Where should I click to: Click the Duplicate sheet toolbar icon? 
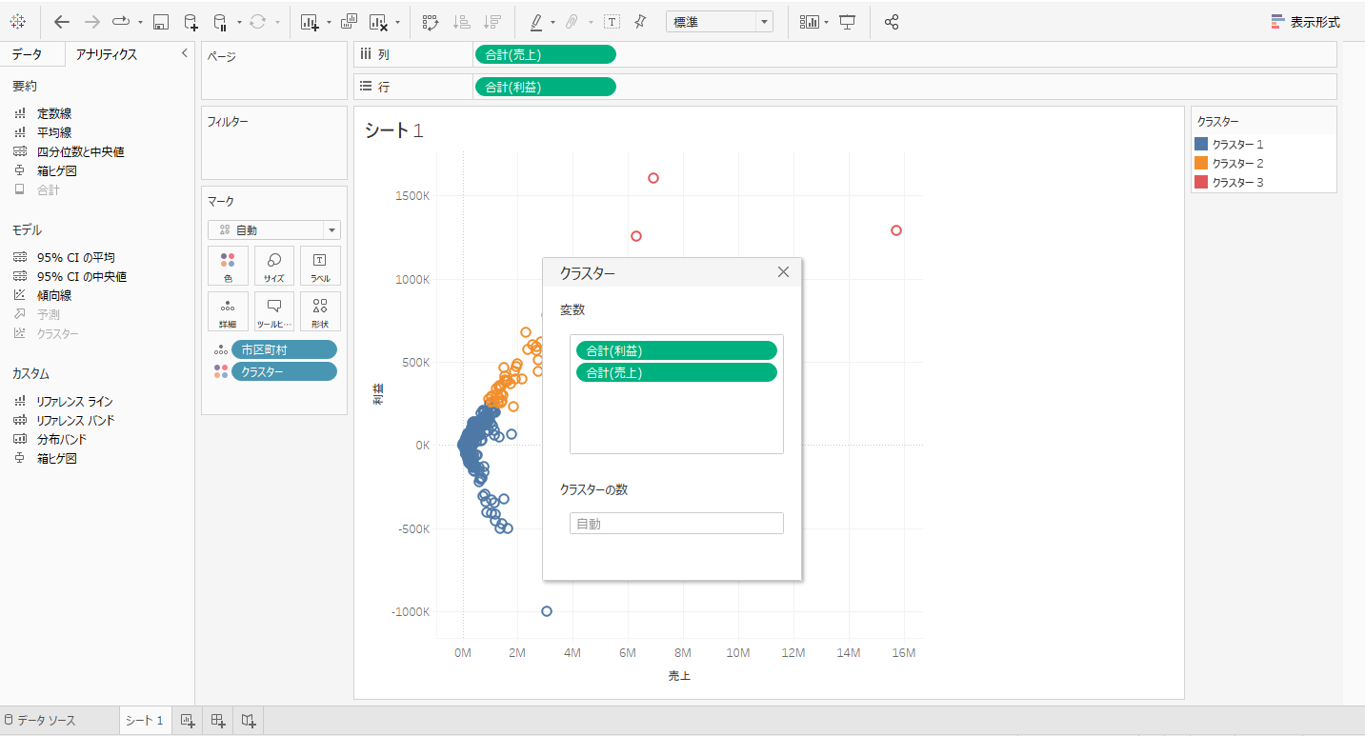tap(349, 22)
